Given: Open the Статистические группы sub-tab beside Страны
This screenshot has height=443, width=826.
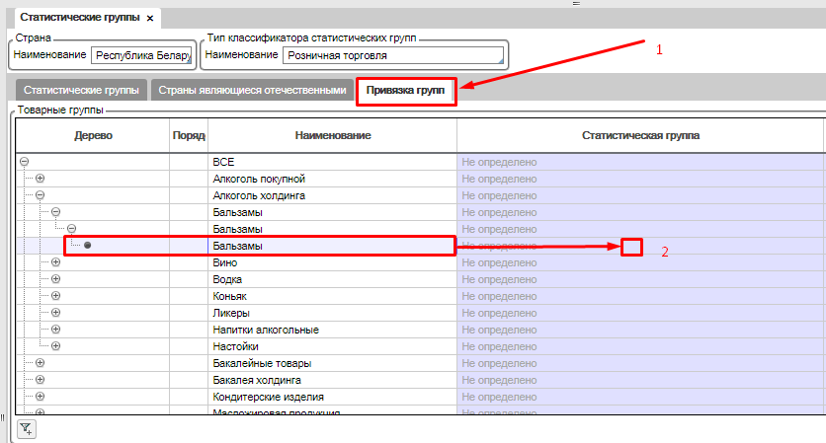Looking at the screenshot, I should [x=79, y=90].
